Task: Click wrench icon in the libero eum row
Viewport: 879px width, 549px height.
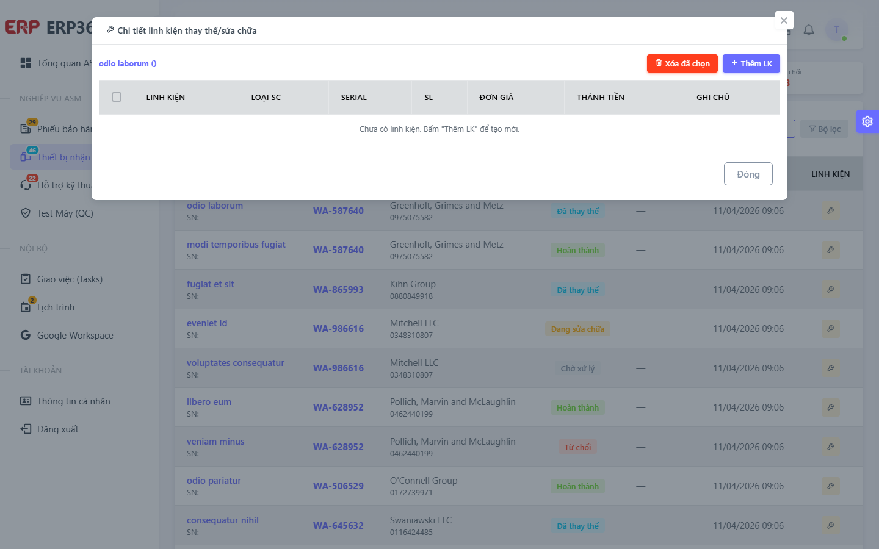Action: tap(831, 407)
